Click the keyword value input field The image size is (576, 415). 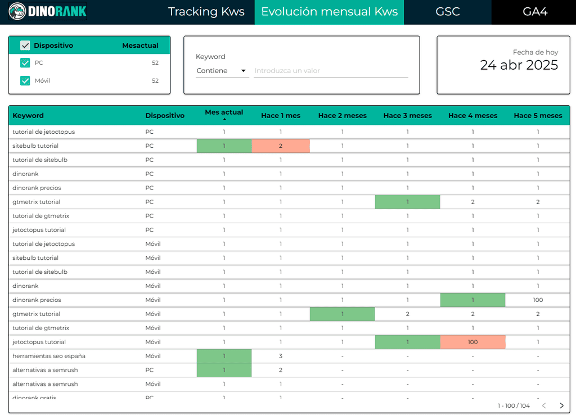[x=331, y=70]
